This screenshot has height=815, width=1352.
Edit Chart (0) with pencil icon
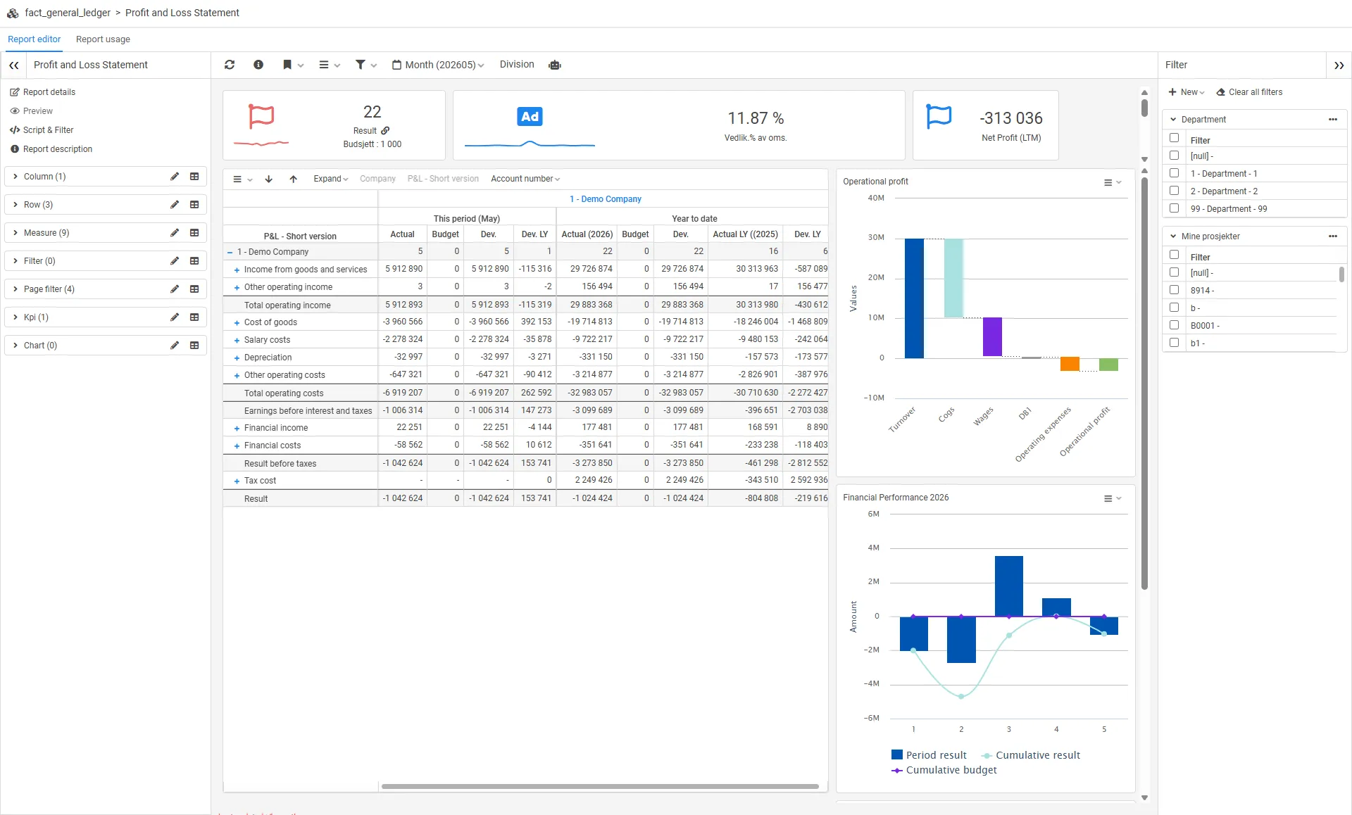pos(175,346)
